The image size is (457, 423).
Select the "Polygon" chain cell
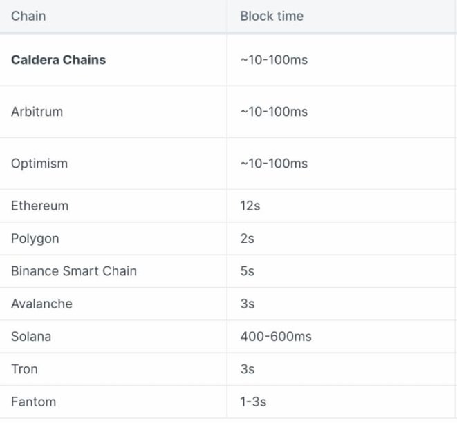tap(35, 239)
